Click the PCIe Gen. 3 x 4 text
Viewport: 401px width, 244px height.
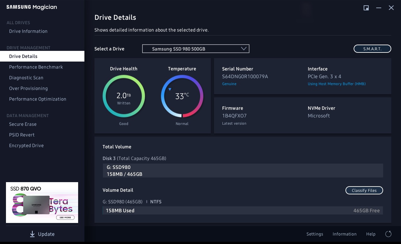[324, 76]
